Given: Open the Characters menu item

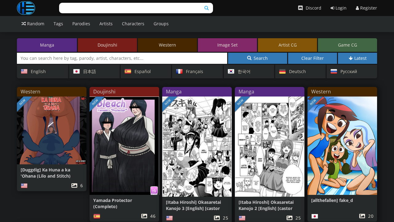Looking at the screenshot, I should (133, 24).
